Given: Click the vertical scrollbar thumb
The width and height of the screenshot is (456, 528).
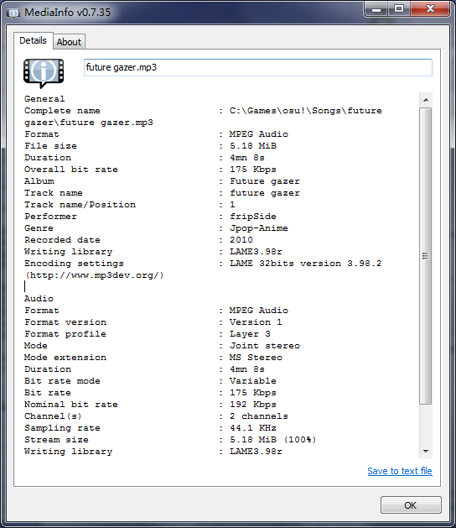Looking at the screenshot, I should 426,255.
